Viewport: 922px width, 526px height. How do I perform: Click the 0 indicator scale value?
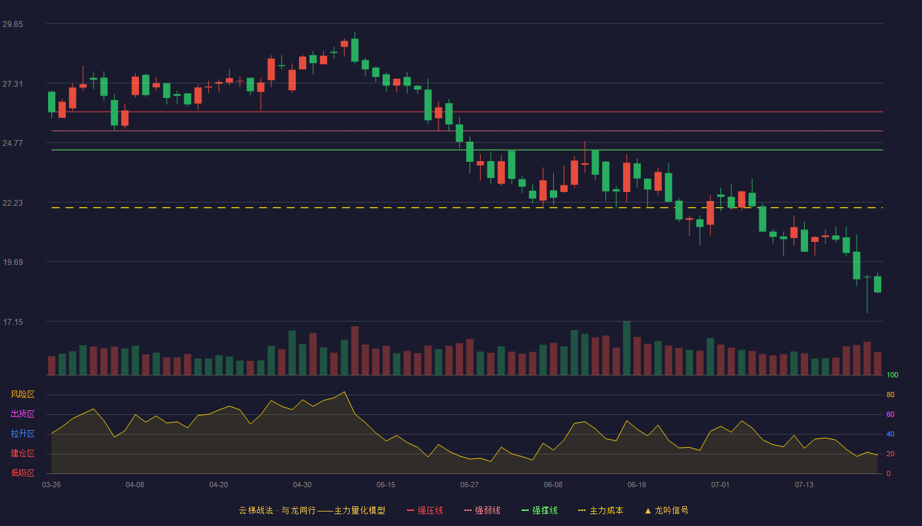click(888, 474)
